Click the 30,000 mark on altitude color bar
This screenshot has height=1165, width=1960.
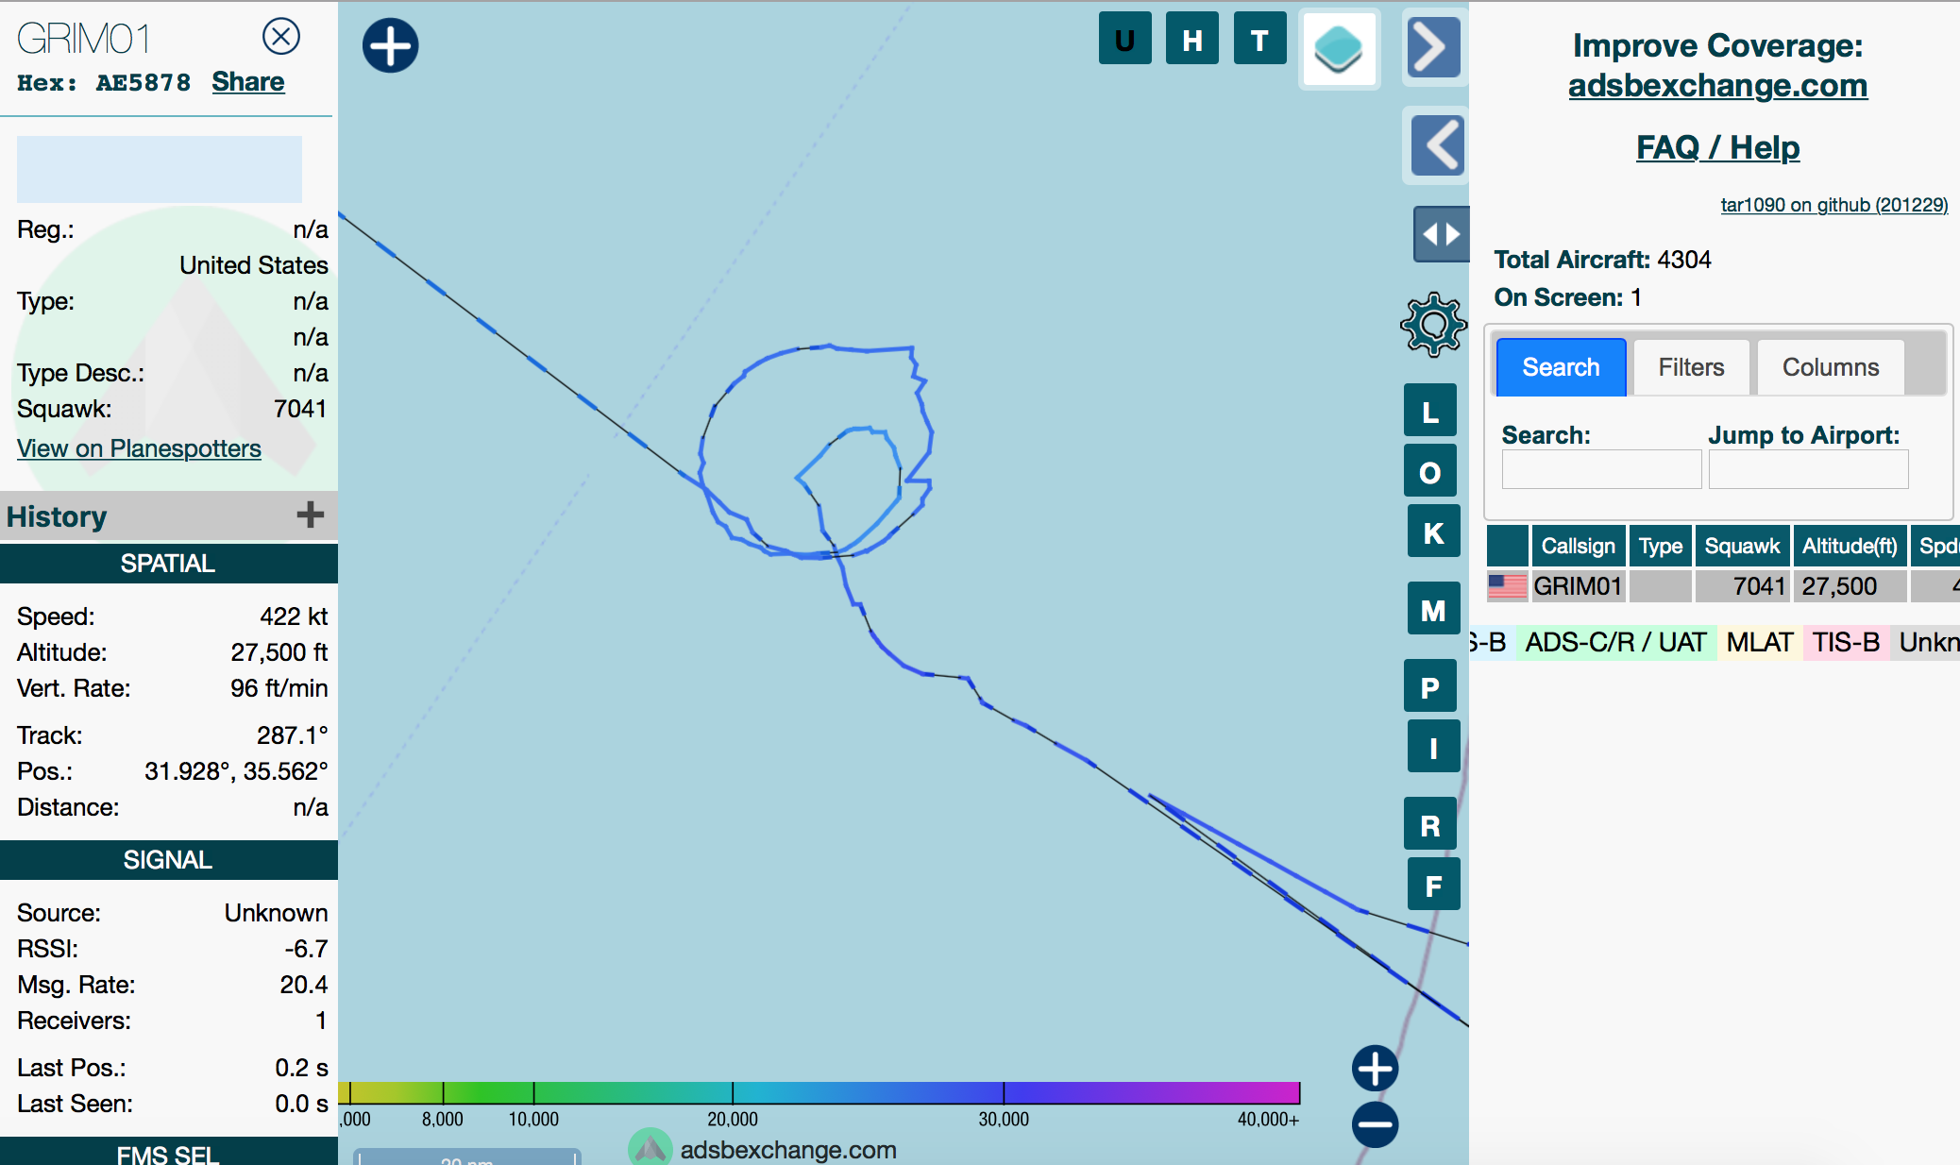pyautogui.click(x=1003, y=1119)
